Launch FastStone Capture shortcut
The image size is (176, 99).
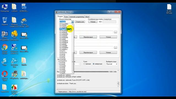(14, 89)
